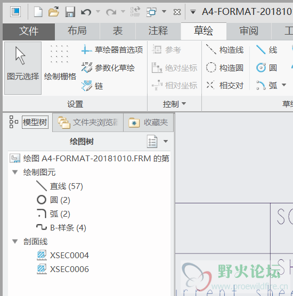Viewport: 293px width, 296px height.
Task: Switch to the 注释 ribbon tab
Action: (158, 31)
